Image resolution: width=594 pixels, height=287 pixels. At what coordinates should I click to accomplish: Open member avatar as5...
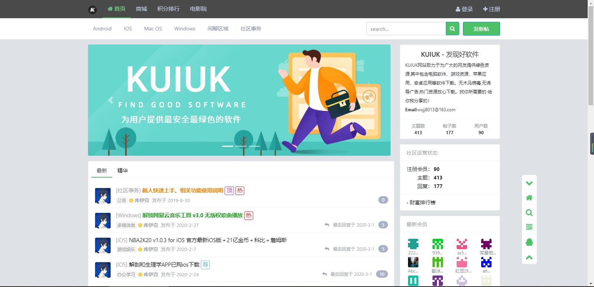462,244
